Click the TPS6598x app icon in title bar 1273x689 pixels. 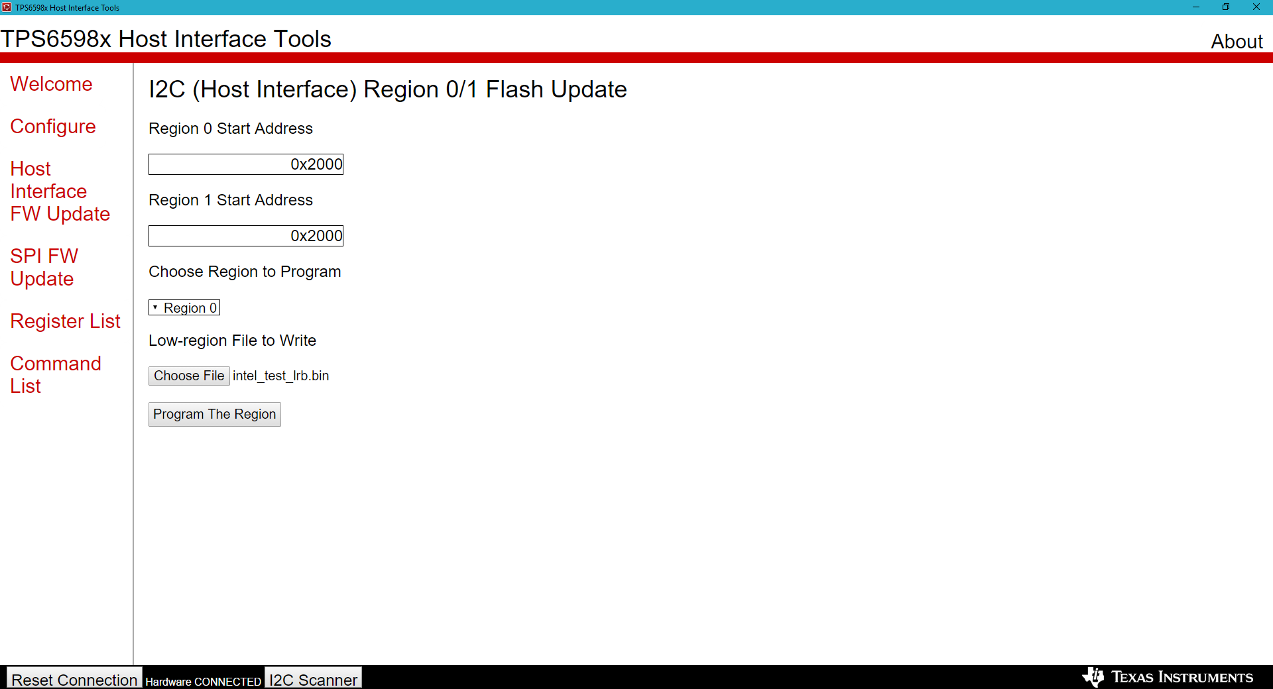pyautogui.click(x=7, y=7)
